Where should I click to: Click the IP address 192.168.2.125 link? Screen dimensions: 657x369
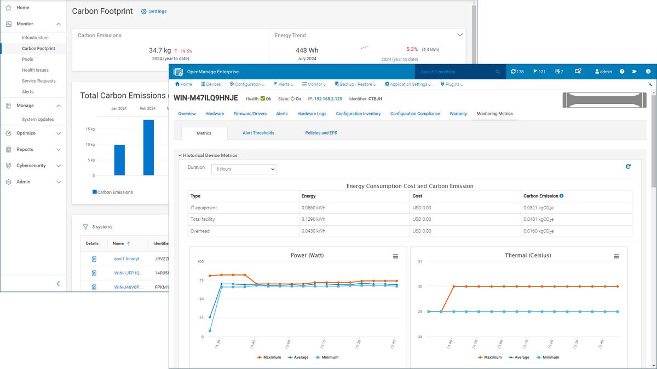point(328,99)
